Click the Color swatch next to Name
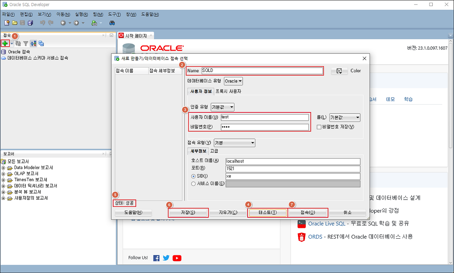Screen dimensions: 454x273 (339, 71)
